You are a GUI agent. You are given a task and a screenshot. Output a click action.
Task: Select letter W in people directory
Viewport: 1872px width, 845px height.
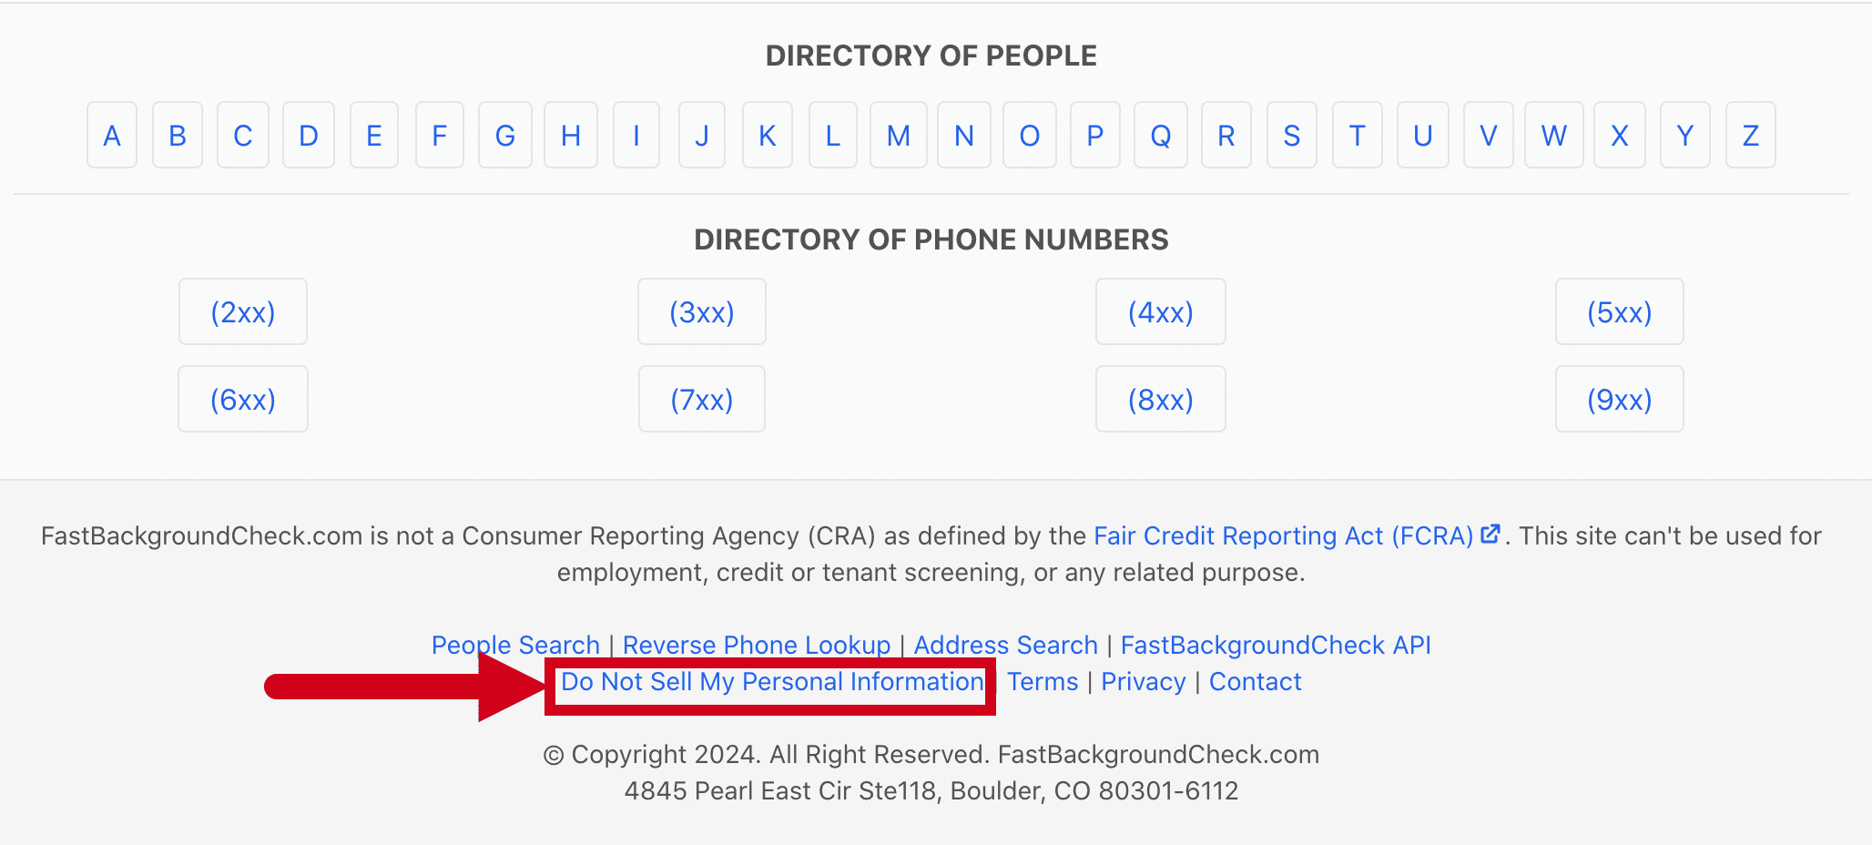(x=1554, y=135)
